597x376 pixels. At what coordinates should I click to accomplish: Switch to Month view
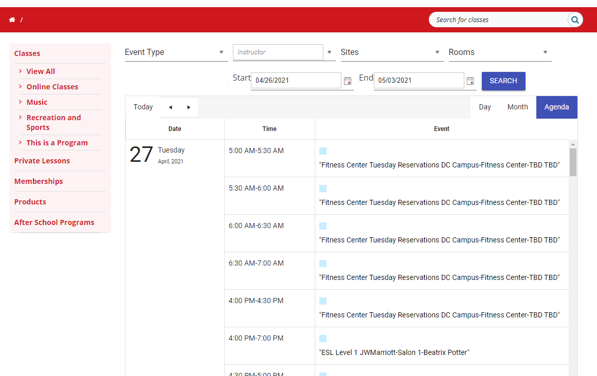517,107
